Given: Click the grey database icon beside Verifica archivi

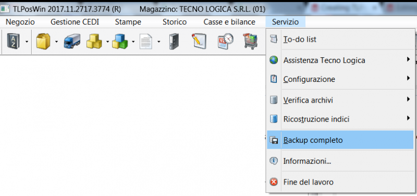Looking at the screenshot, I should click(273, 100).
